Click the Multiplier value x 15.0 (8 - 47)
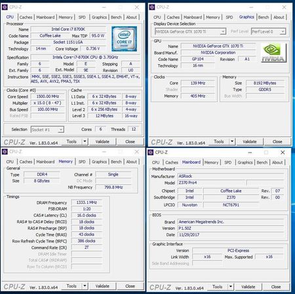The image size is (295, 294). tap(48, 103)
